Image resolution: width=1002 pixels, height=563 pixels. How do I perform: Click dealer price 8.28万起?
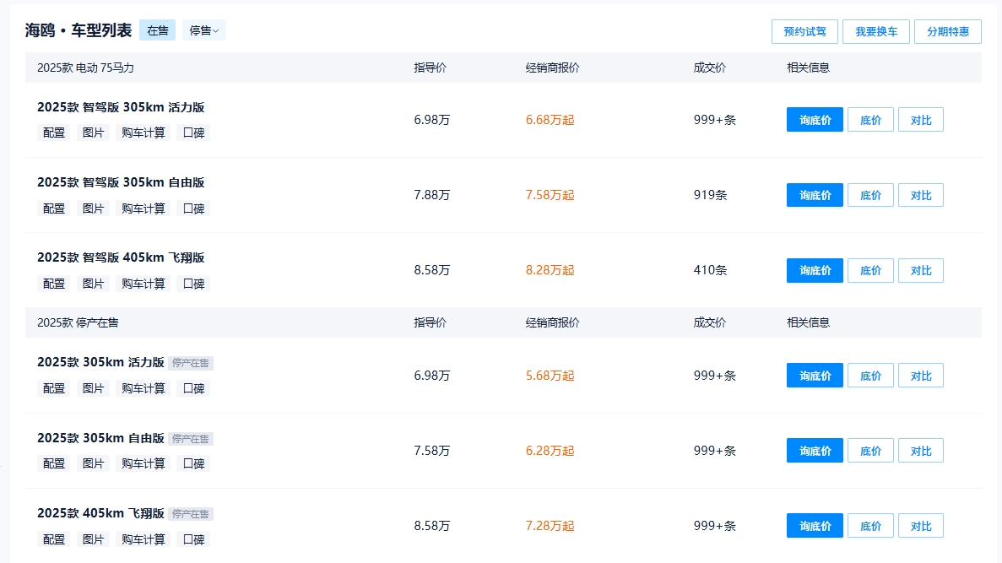[x=550, y=270]
